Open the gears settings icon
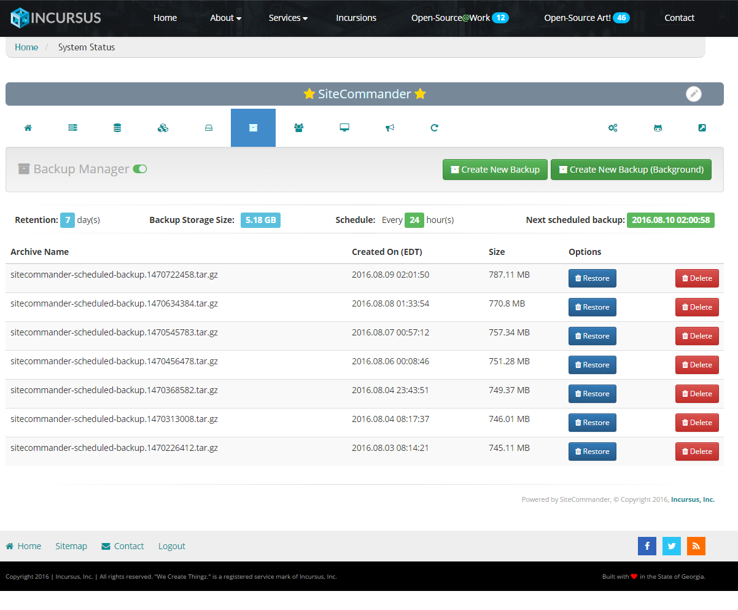 click(613, 128)
